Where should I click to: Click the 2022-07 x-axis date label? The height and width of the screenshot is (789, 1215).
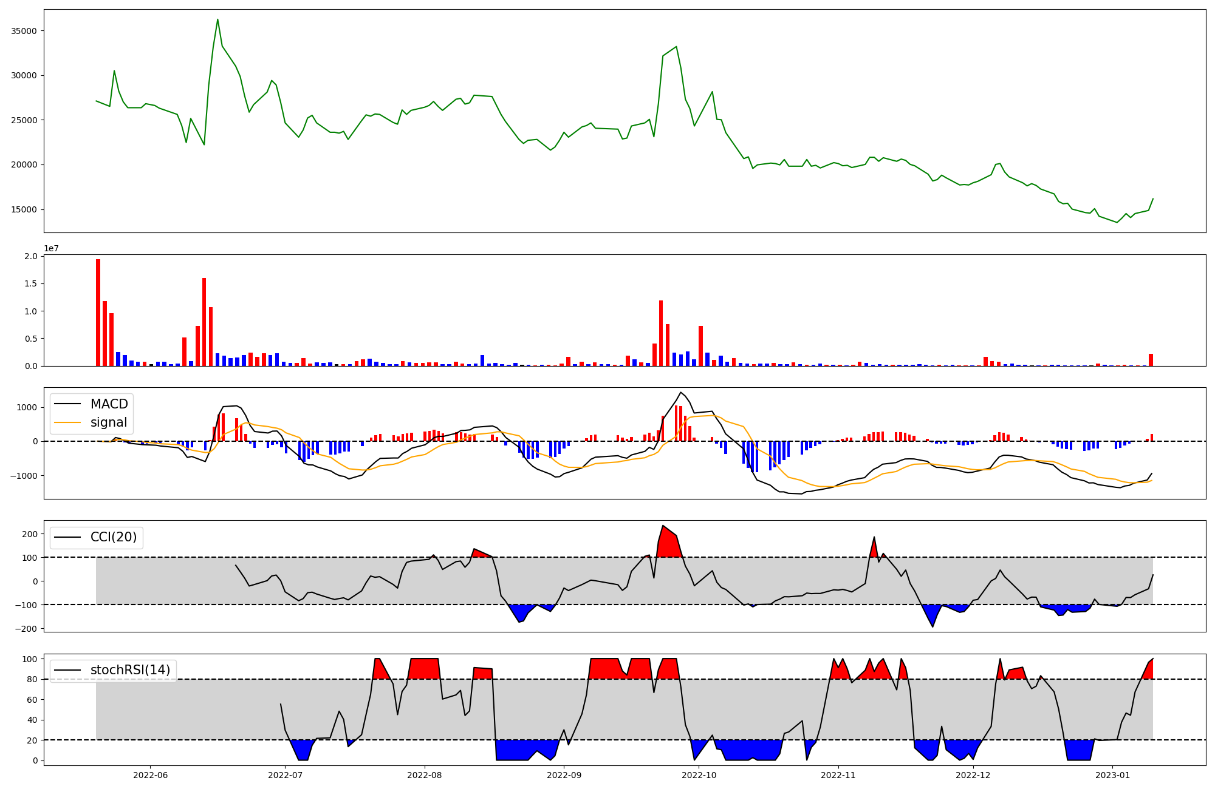285,774
